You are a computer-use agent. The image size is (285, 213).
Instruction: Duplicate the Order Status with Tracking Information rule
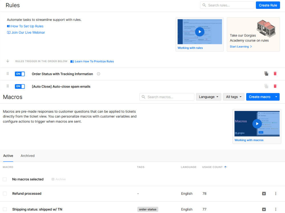(266, 74)
